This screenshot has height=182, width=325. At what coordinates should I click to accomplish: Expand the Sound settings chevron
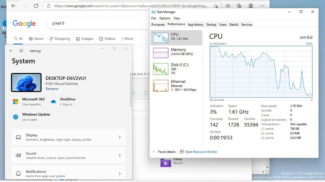coord(120,155)
